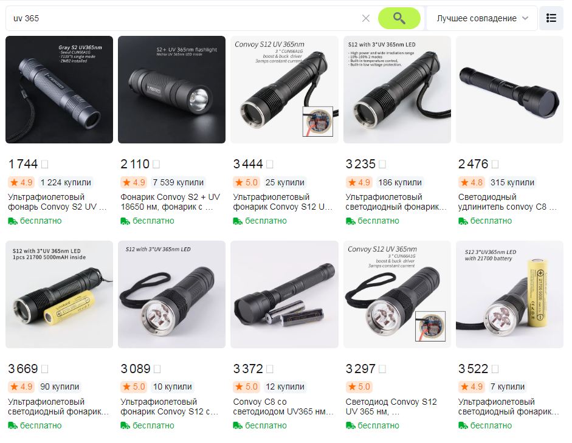The width and height of the screenshot is (572, 443).
Task: Click the star rating 4.9 beside 7 539 купили
Action: click(x=134, y=182)
